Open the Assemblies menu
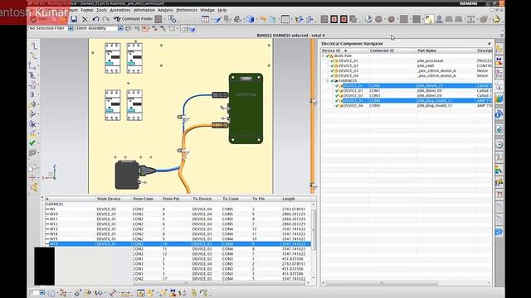Image resolution: width=531 pixels, height=298 pixels. (x=120, y=10)
